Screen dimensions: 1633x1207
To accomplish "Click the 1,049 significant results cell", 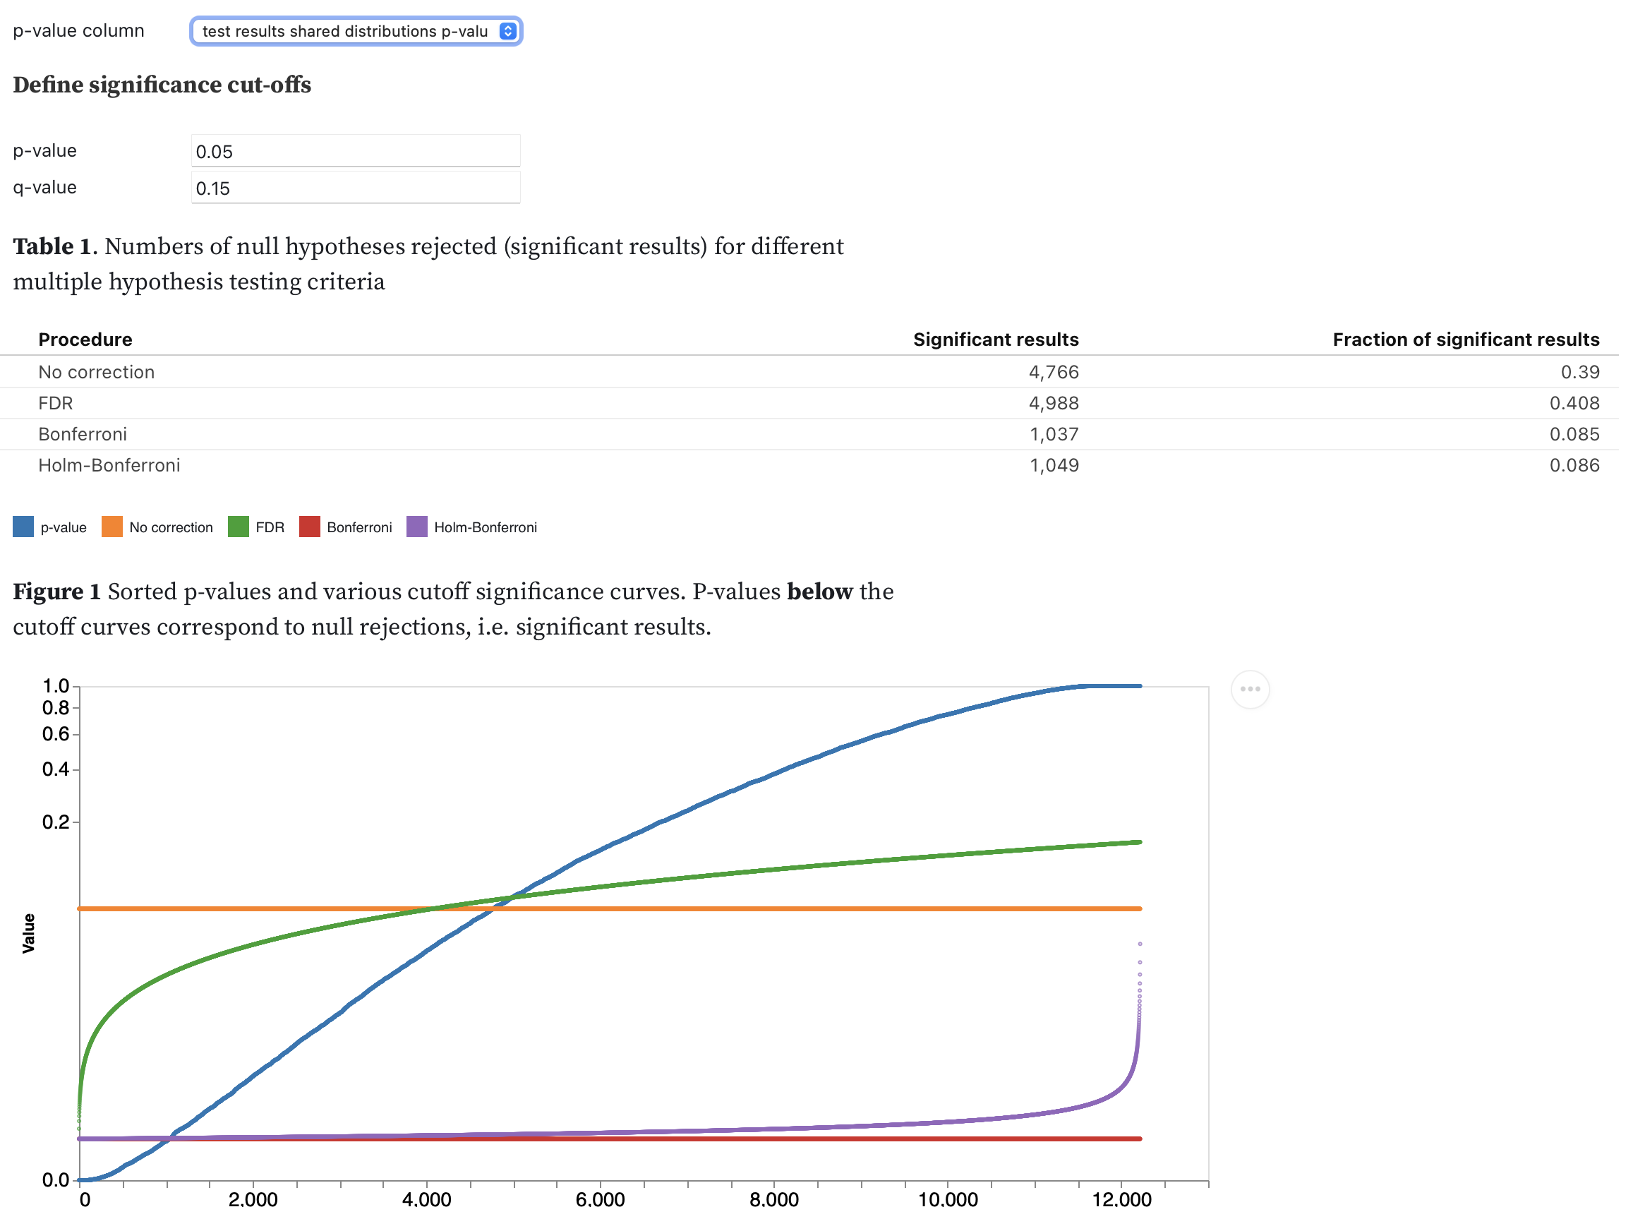I will tap(1054, 465).
